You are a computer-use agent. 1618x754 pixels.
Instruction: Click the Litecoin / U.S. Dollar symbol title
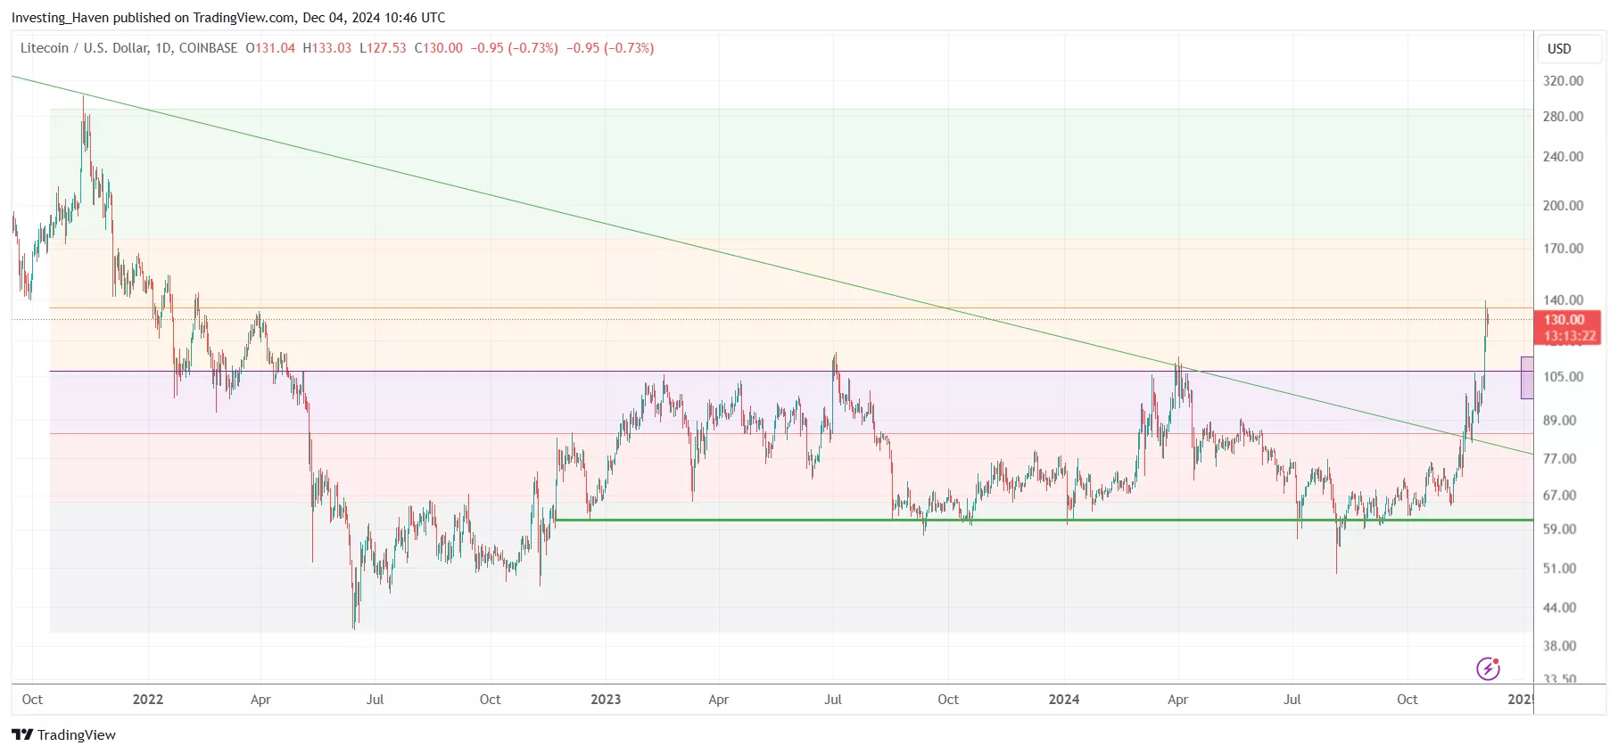(x=128, y=48)
